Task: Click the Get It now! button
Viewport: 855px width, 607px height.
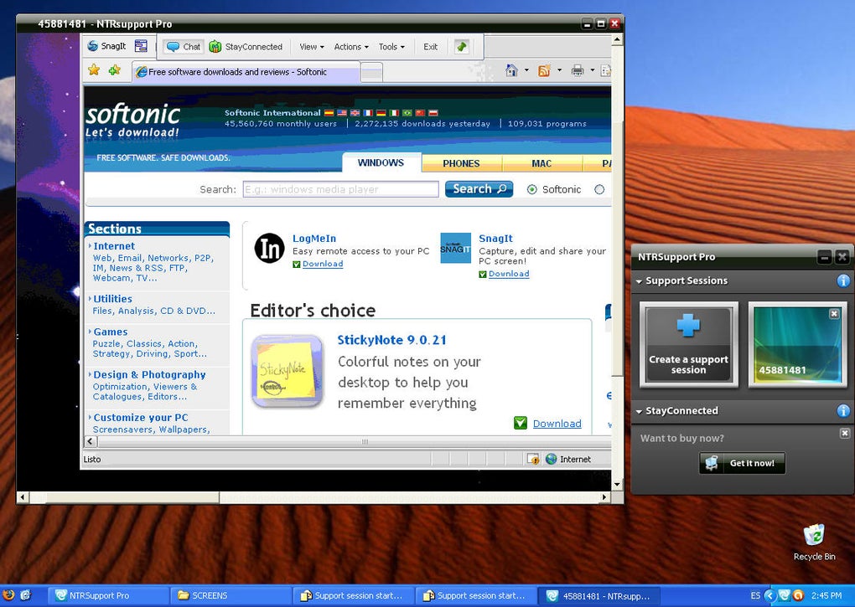Action: (x=742, y=463)
